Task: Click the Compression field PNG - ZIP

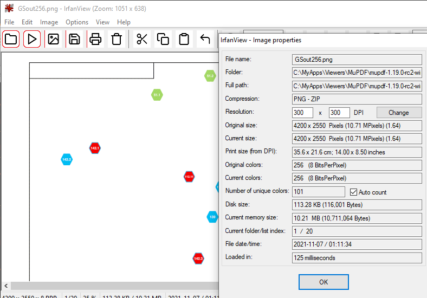Action: click(357, 99)
